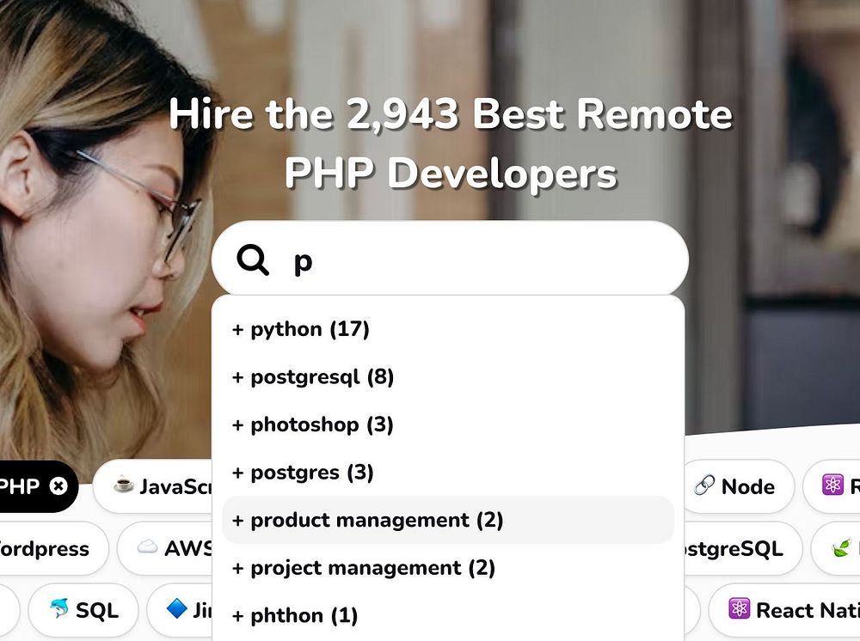Screen dimensions: 860x641
Task: Select the phthon (1) suggestion
Action: (x=448, y=615)
